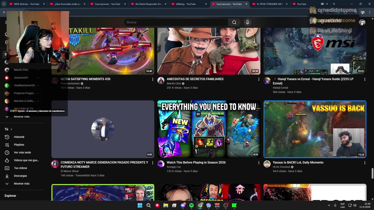Open Spotify from the taskbar
The height and width of the screenshot is (210, 374).
pos(191,205)
